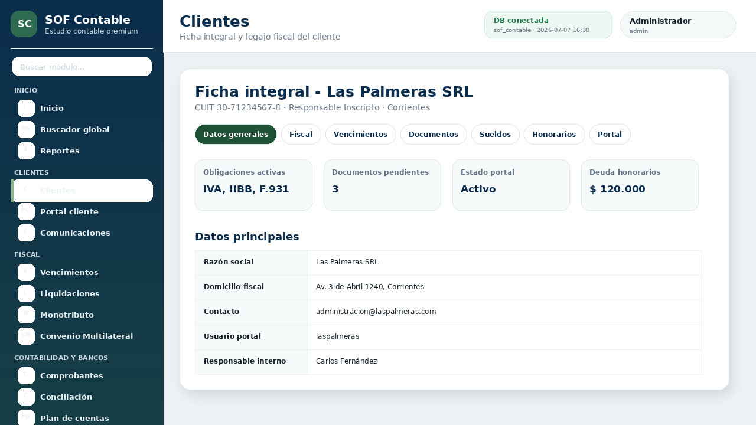The image size is (756, 425).
Task: Click the Ficha integral - Las Palmeras SRL title
Action: coord(334,92)
